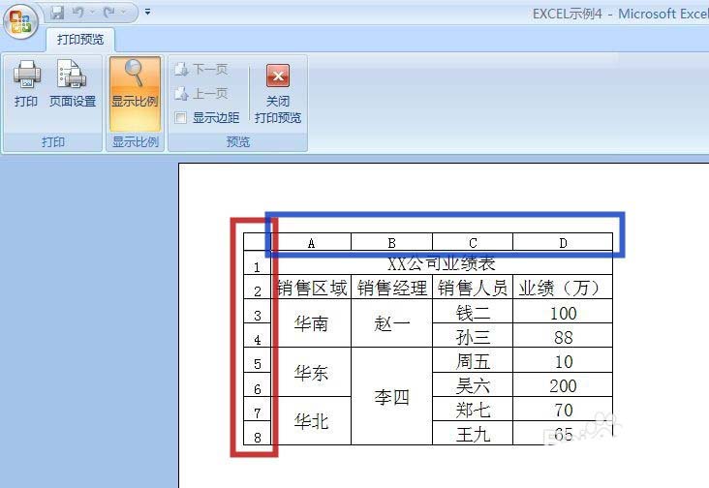Viewport: 709px width, 488px height.
Task: Click the Redo arrow icon
Action: coord(109,13)
